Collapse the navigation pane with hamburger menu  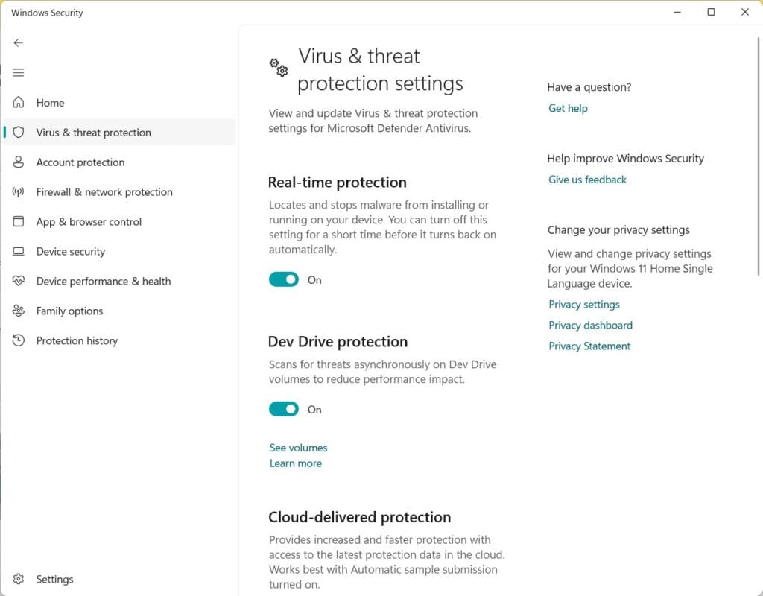coord(19,72)
